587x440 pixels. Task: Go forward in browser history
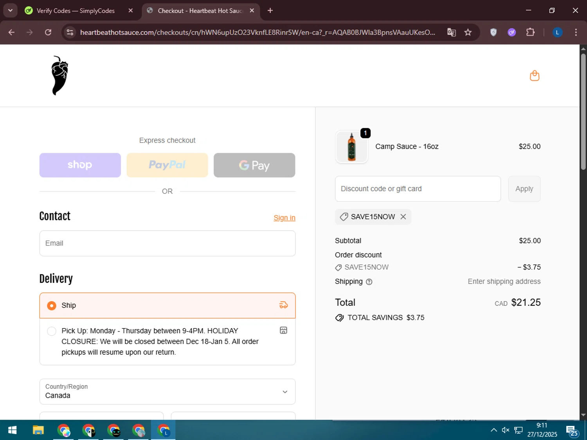[x=30, y=32]
